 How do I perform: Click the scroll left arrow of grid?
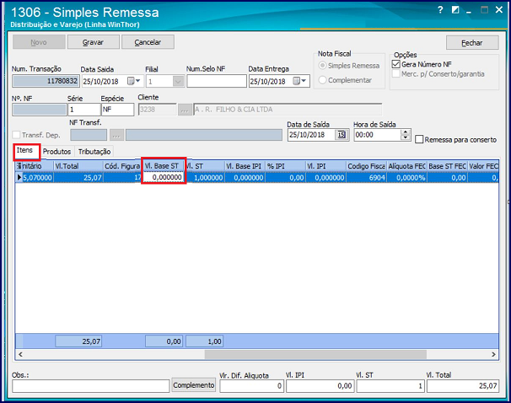point(20,354)
